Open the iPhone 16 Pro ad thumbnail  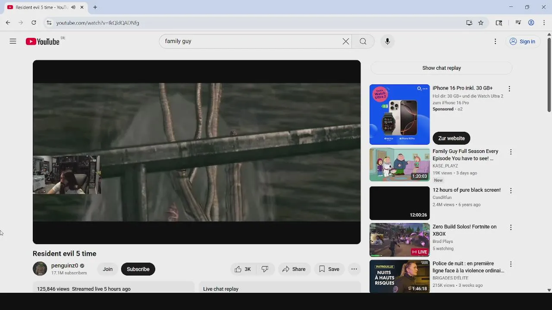pyautogui.click(x=399, y=115)
